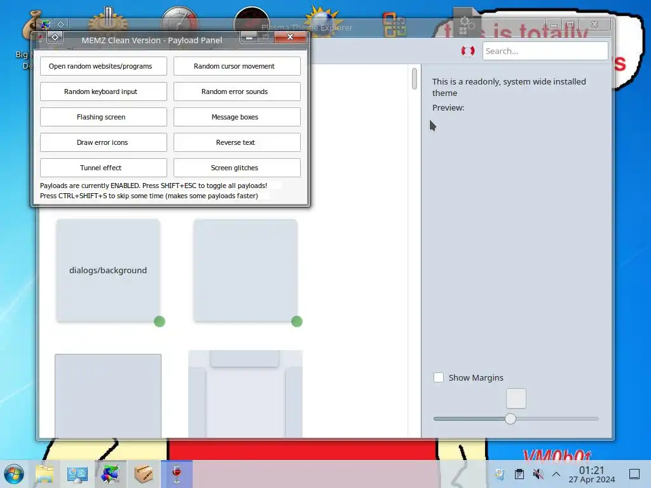Toggle the Flashing screen payload
Viewport: 651px width, 488px height.
click(x=104, y=117)
